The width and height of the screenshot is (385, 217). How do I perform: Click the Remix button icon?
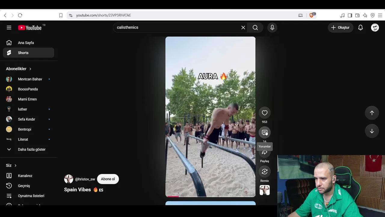[265, 171]
